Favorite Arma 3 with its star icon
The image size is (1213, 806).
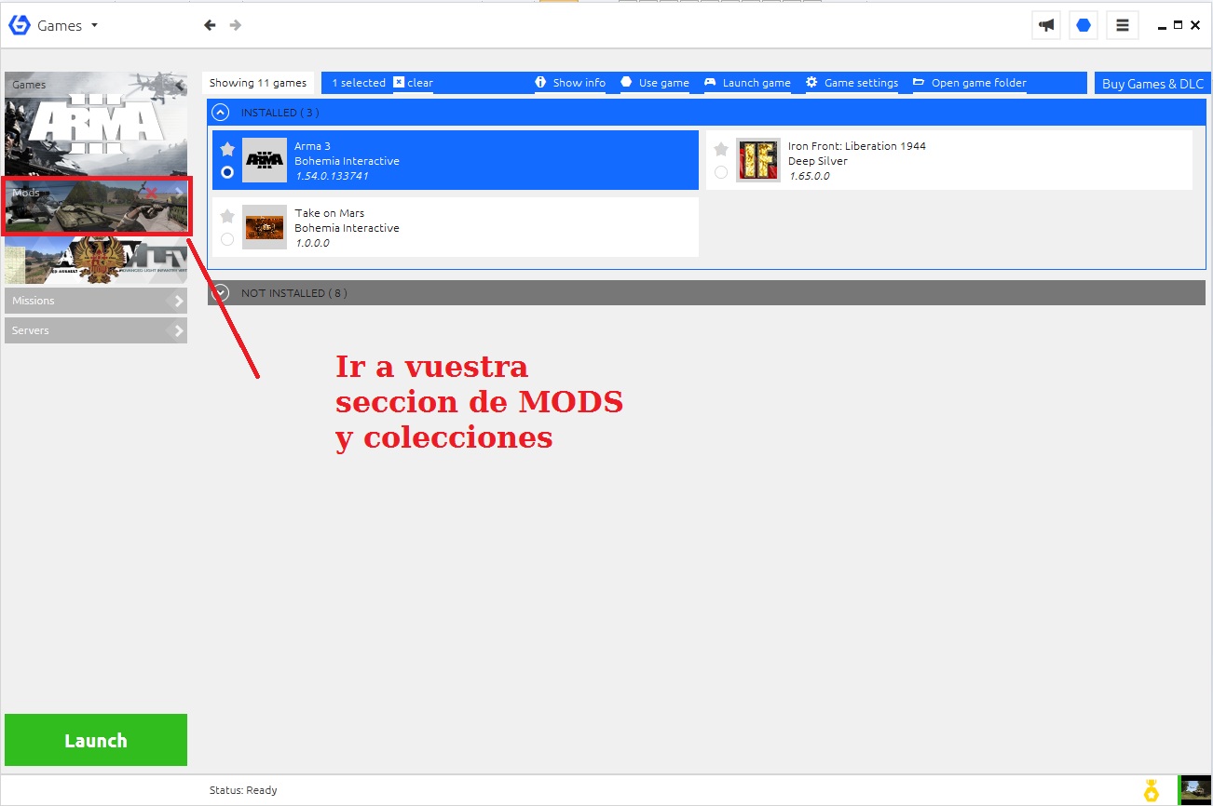(x=227, y=149)
